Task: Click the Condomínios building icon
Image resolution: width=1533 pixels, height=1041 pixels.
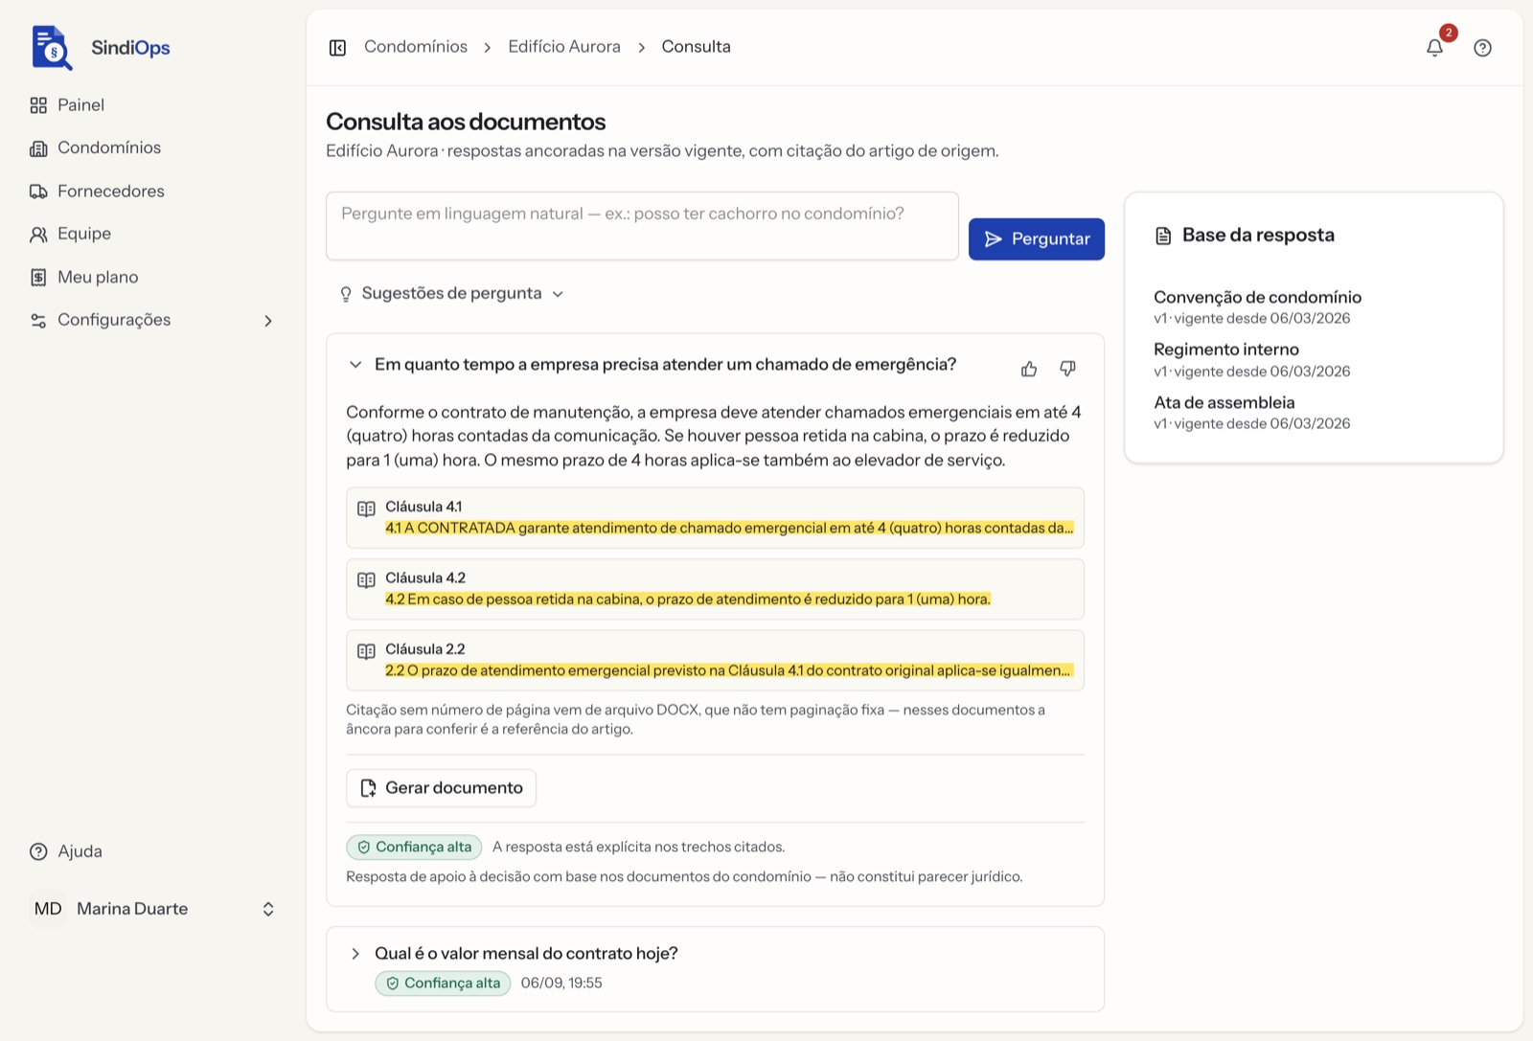Action: tap(38, 148)
